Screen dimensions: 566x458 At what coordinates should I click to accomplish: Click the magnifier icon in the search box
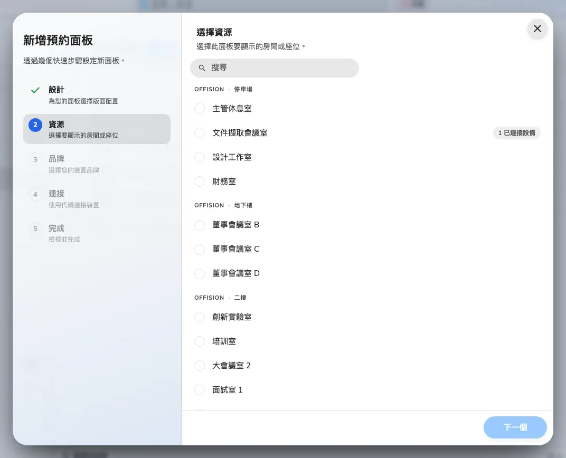[202, 68]
